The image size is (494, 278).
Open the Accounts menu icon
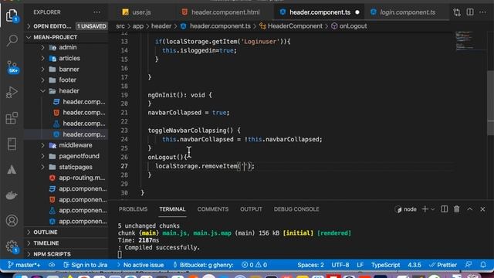click(12, 221)
